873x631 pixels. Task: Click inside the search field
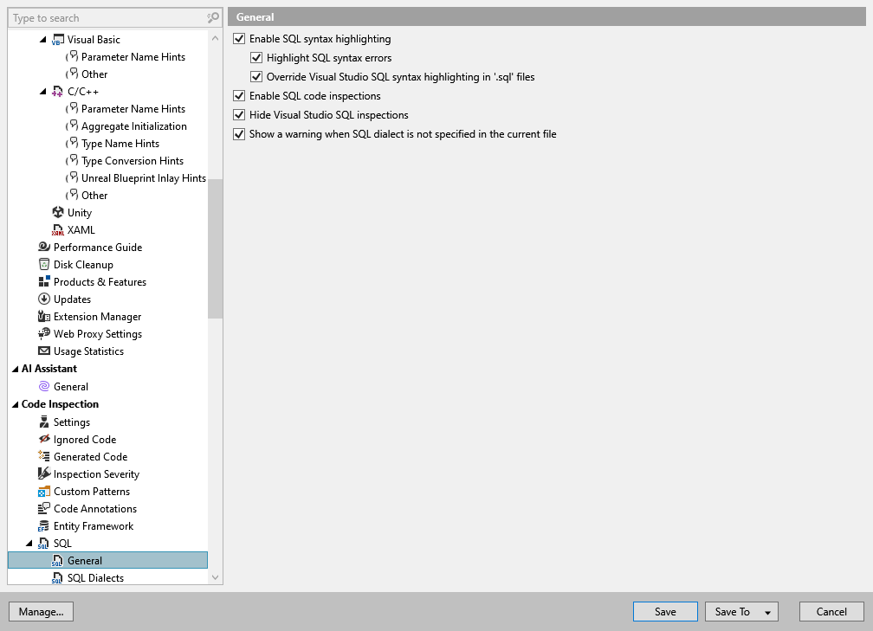click(x=104, y=17)
